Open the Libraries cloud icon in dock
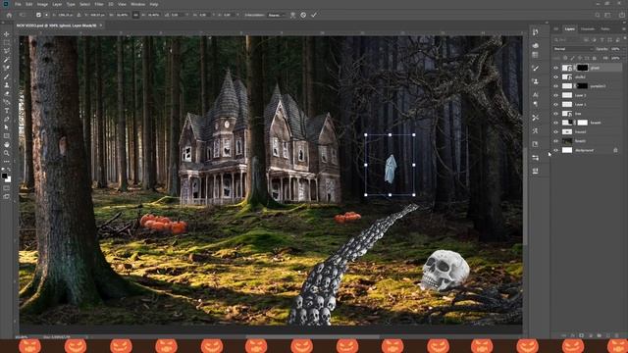The height and width of the screenshot is (353, 628). [x=536, y=46]
